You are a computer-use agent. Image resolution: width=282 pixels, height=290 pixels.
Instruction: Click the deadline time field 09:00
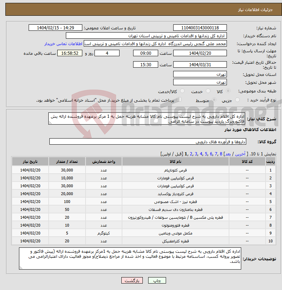[x=146, y=53]
